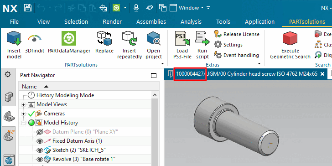
Task: Click the Run script button
Action: 202,45
